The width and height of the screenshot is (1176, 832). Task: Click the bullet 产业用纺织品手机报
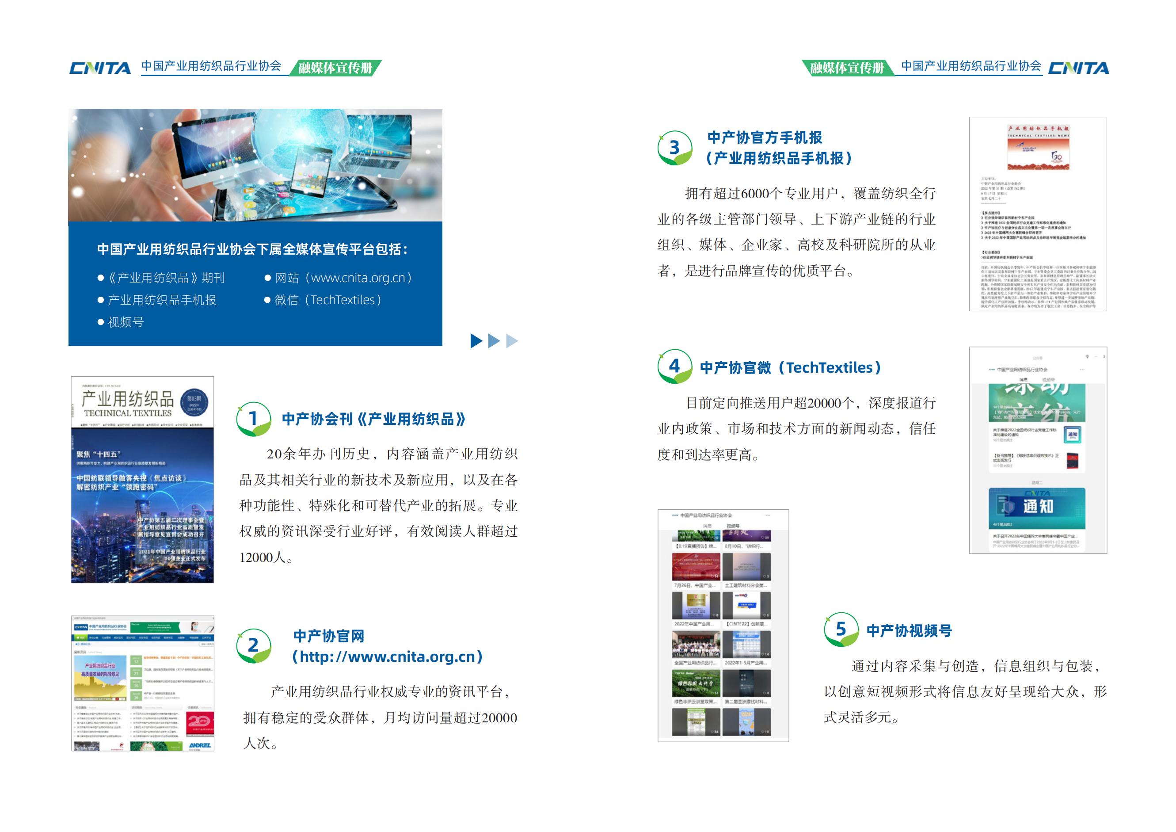(157, 300)
